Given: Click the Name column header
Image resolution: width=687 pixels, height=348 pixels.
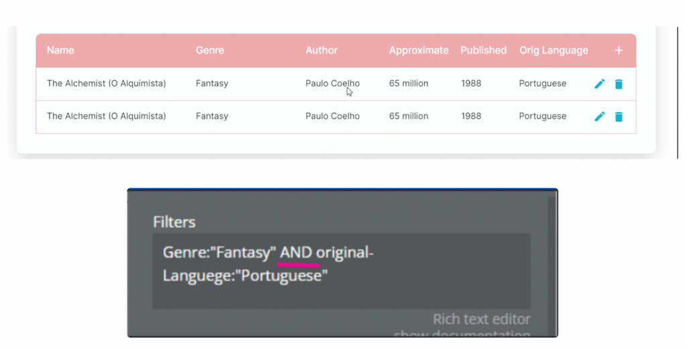Looking at the screenshot, I should coord(60,50).
